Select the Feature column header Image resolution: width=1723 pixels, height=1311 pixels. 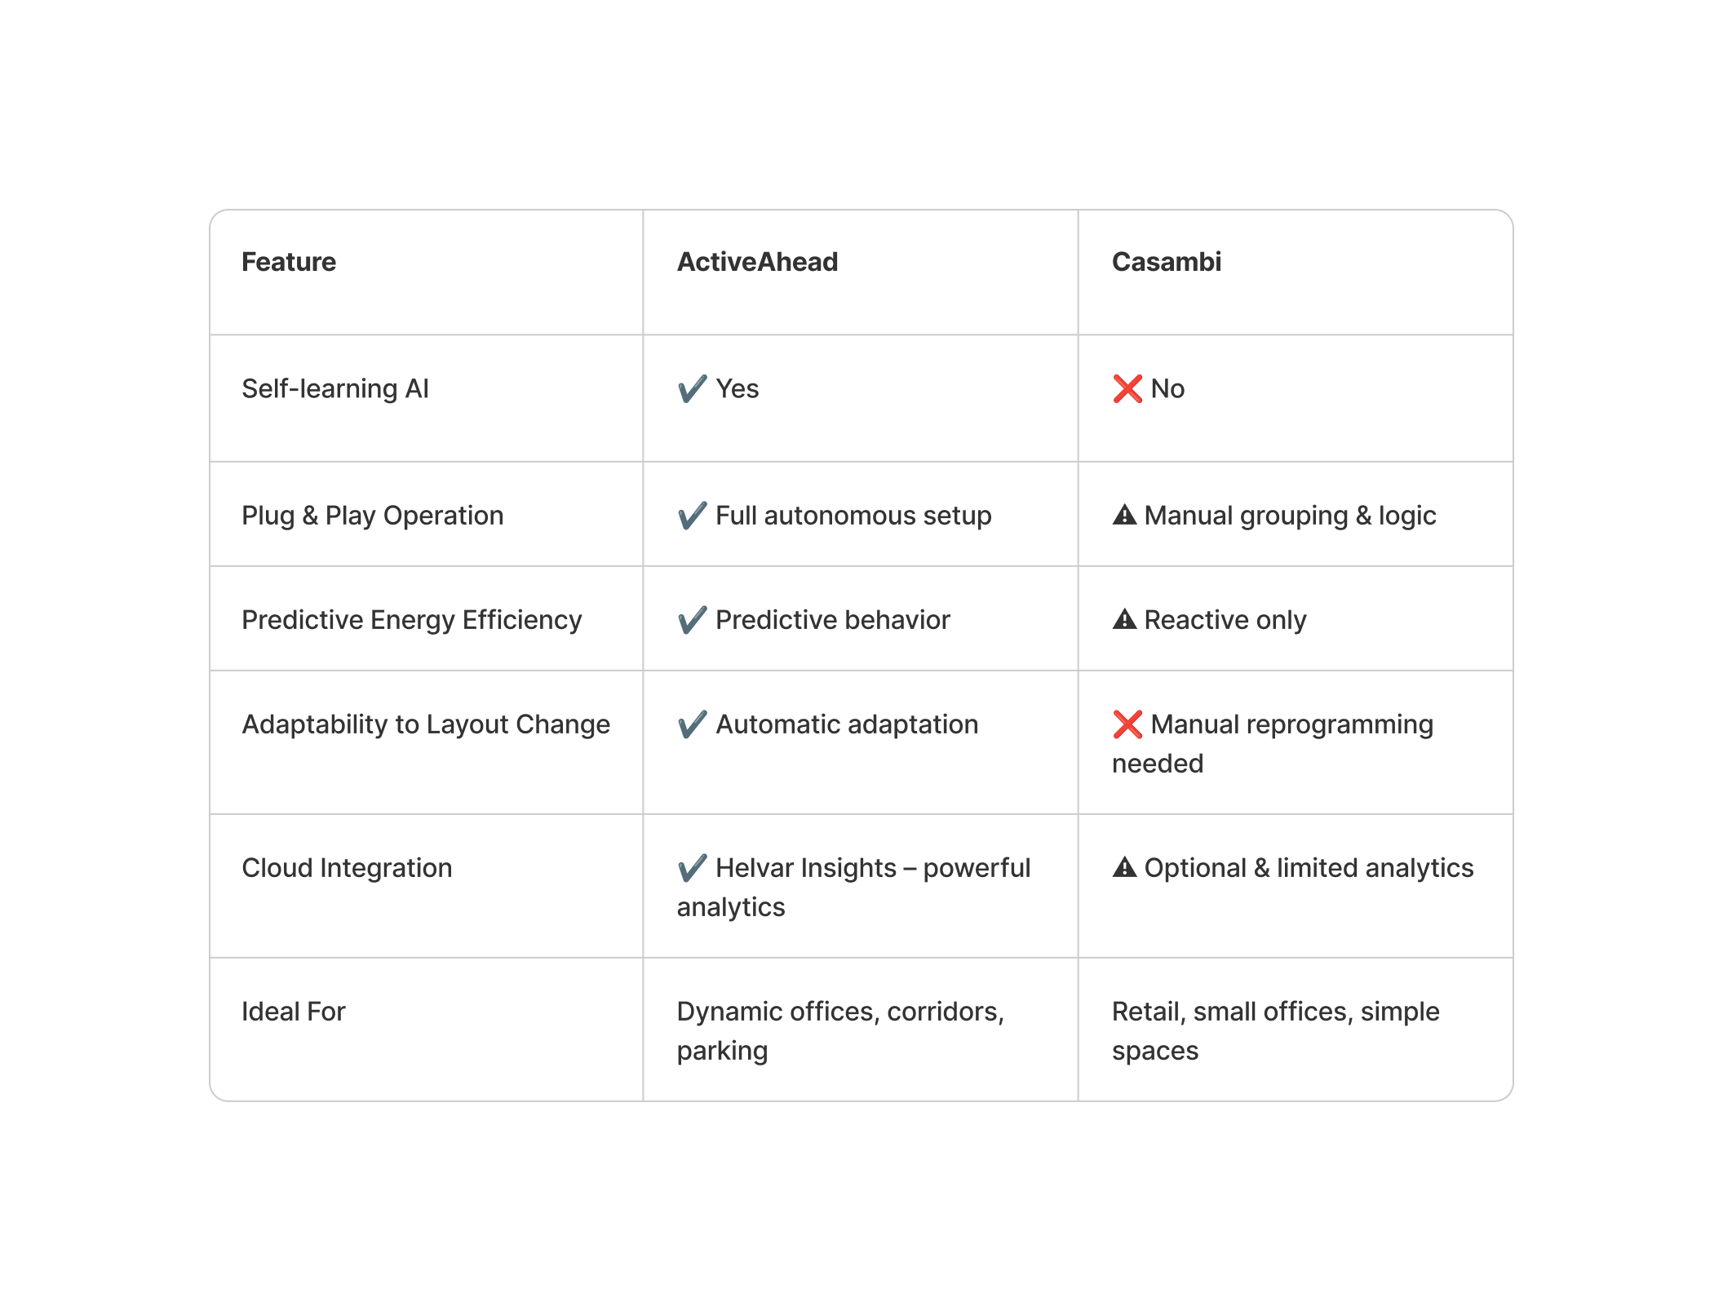[289, 262]
